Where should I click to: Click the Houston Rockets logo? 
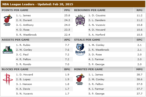pyautogui.click(x=8, y=79)
